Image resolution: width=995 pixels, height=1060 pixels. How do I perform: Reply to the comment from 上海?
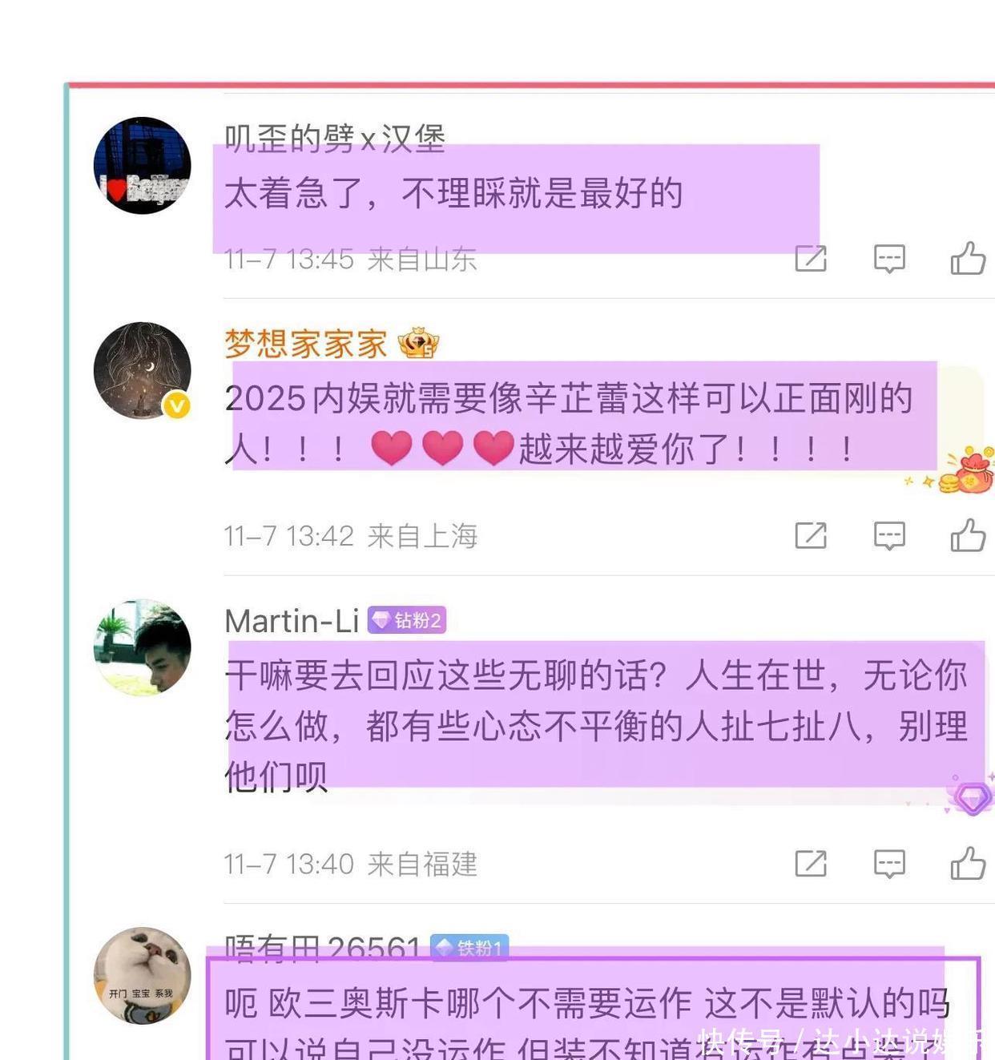coord(889,535)
